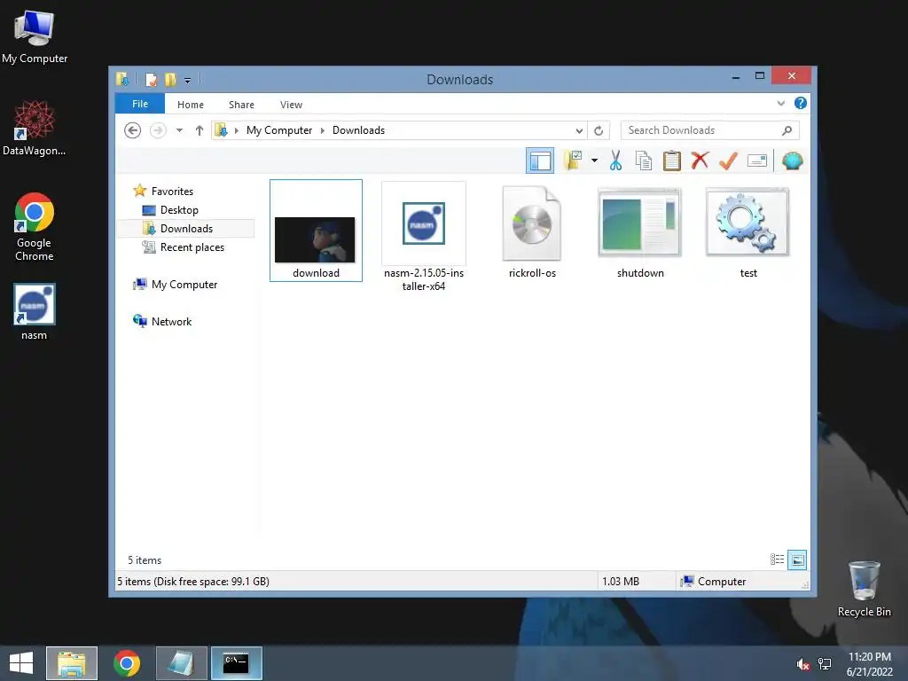Select the rickroll-os disc image file
Viewport: 908px width, 681px height.
click(532, 231)
